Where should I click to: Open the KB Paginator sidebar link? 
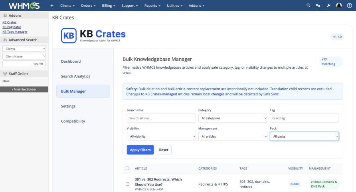click(x=12, y=27)
